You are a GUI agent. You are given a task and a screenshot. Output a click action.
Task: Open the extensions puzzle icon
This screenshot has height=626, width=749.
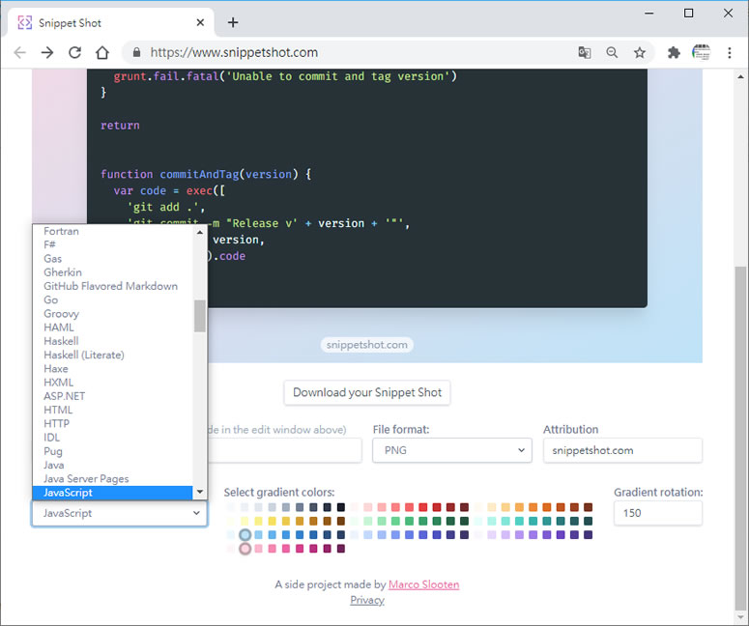click(674, 52)
